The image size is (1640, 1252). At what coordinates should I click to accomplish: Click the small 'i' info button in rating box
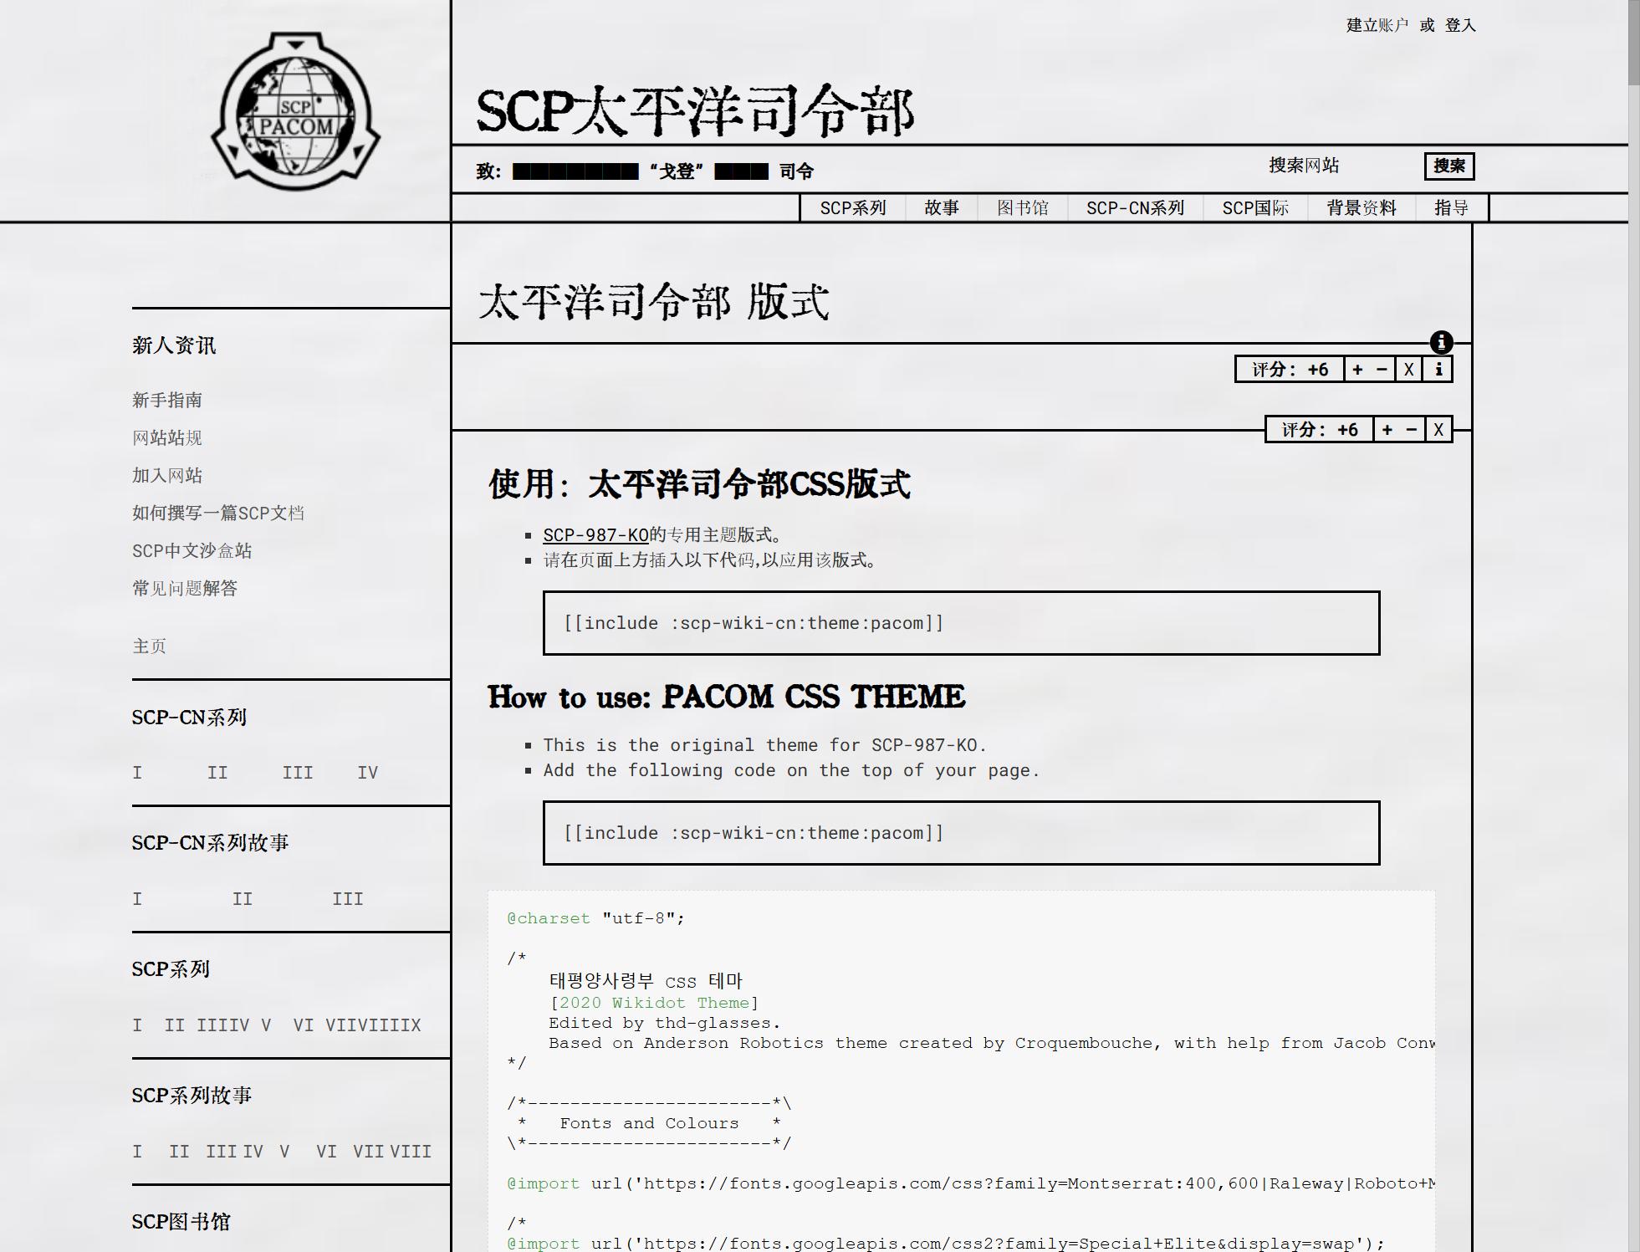(x=1438, y=370)
